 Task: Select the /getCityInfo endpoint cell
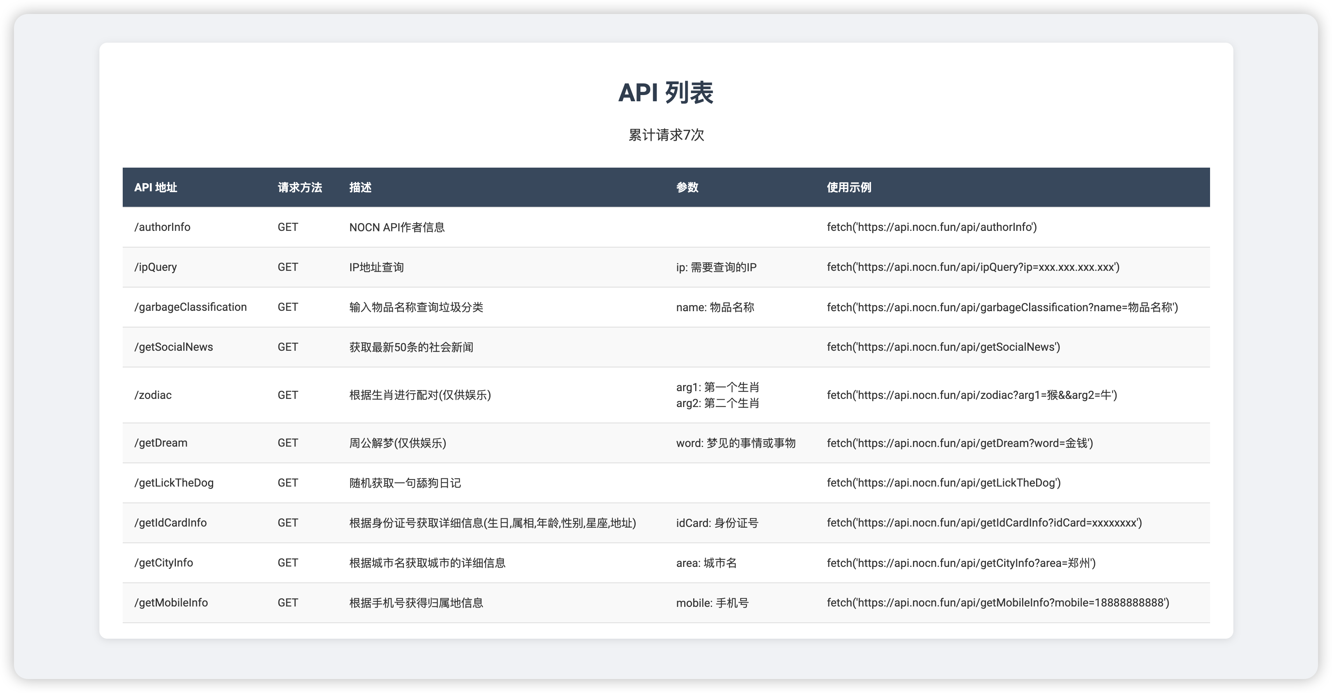pos(163,562)
